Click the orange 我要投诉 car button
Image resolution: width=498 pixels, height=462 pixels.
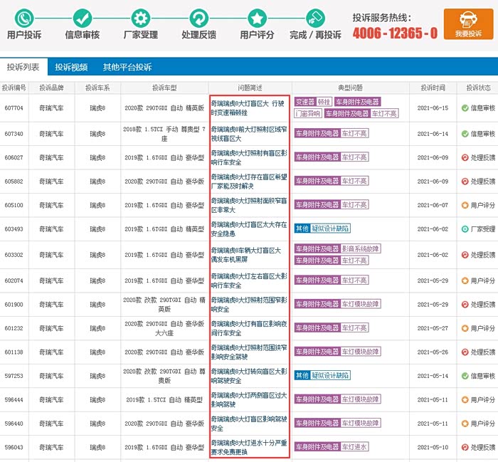click(x=468, y=24)
